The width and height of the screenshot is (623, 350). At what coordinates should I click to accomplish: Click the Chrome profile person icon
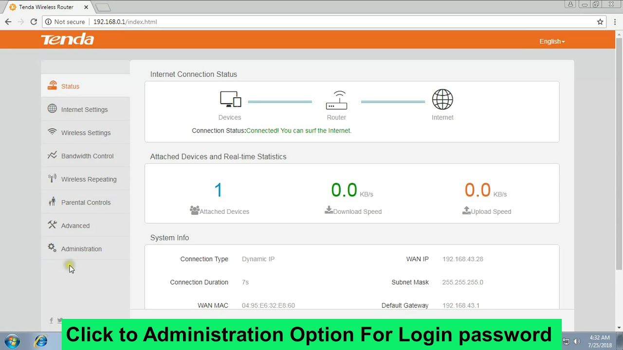tap(570, 4)
